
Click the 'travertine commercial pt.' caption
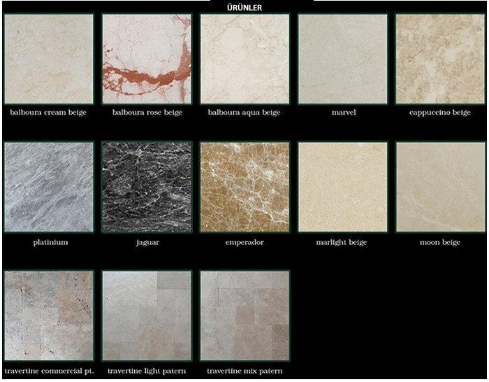tap(50, 371)
